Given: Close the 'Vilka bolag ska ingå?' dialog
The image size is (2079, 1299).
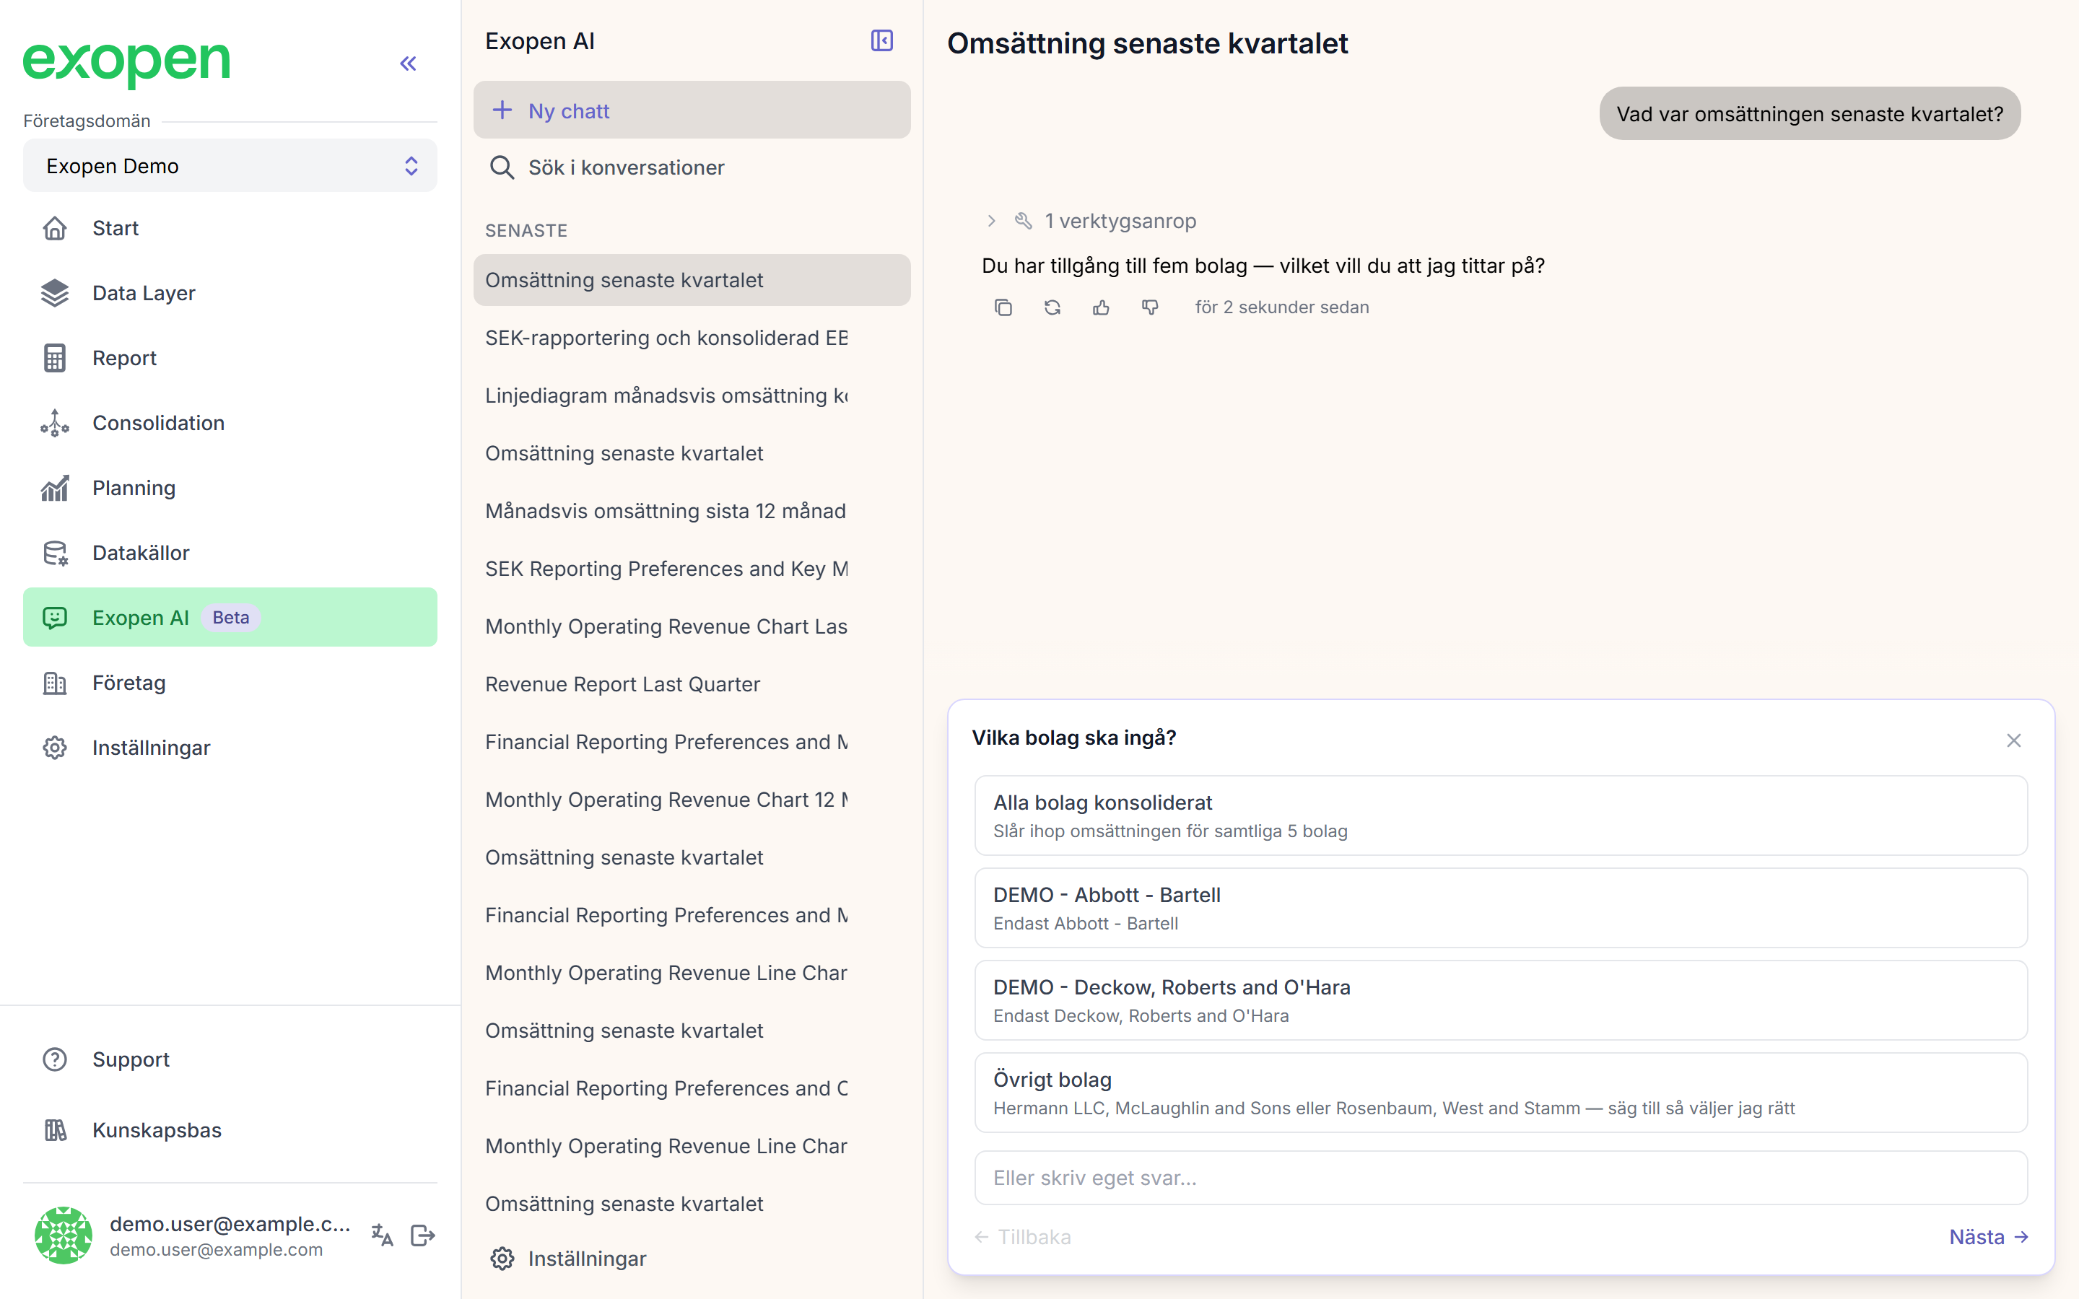Looking at the screenshot, I should click(2014, 740).
